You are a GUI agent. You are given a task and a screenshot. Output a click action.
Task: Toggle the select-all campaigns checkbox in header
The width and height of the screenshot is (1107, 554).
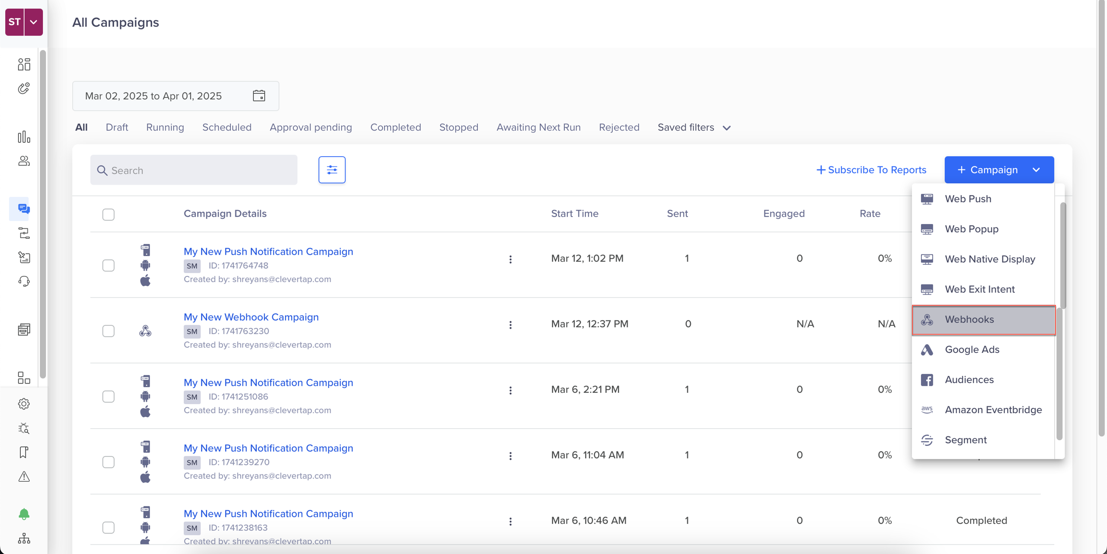[109, 215]
